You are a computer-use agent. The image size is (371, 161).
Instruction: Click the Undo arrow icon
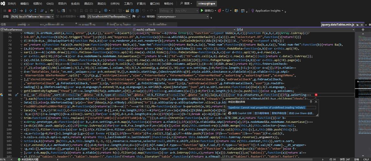pyautogui.click(x=144, y=11)
